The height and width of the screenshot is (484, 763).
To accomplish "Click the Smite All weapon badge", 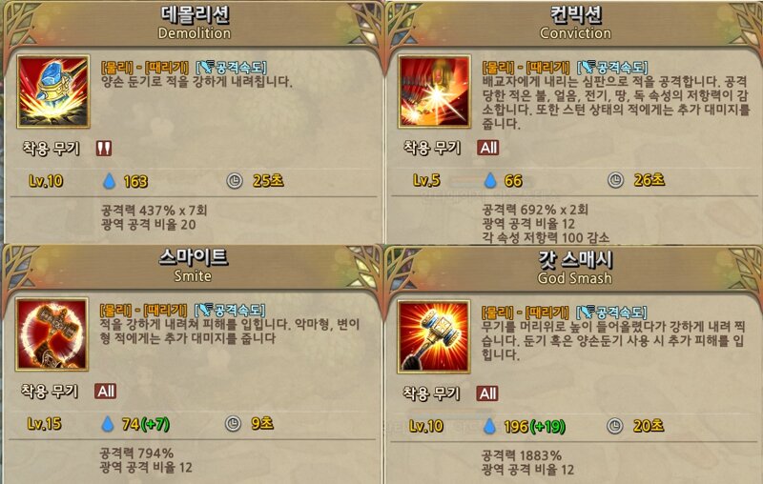I will [106, 392].
